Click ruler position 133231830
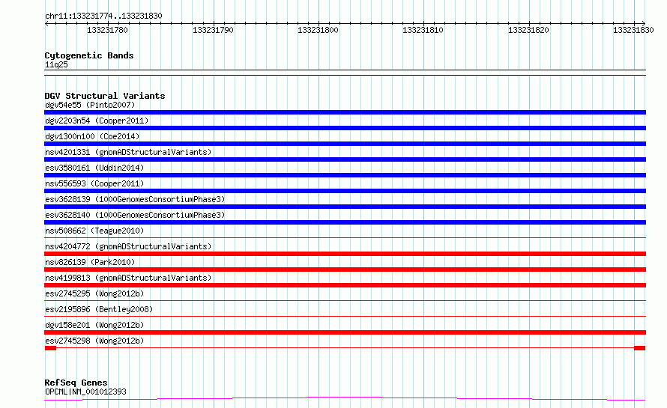This screenshot has height=408, width=667. pos(633,30)
